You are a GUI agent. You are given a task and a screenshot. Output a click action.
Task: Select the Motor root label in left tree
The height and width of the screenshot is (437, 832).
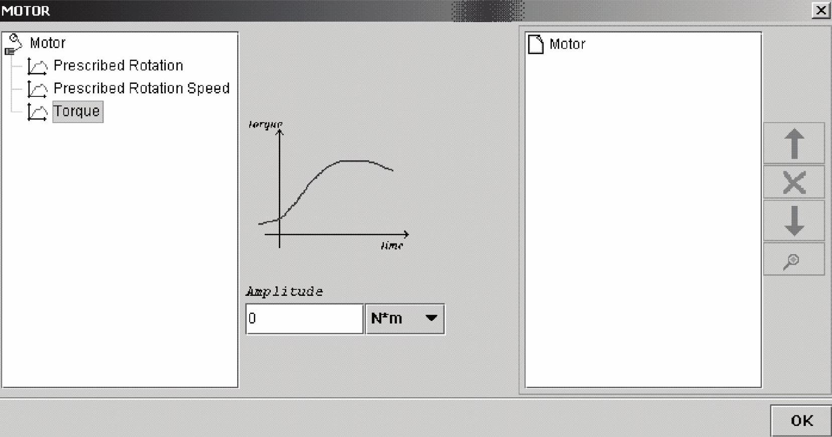point(48,43)
